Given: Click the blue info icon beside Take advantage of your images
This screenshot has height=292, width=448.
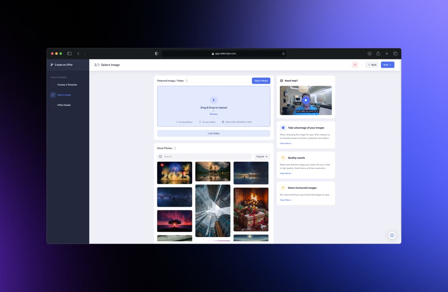Looking at the screenshot, I should (x=283, y=128).
